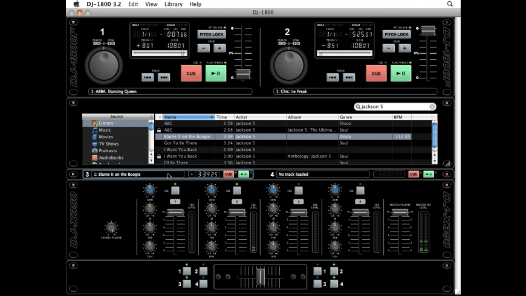Image resolution: width=526 pixels, height=296 pixels.
Task: Click the pitch bend plus button on deck 1
Action: 219,48
